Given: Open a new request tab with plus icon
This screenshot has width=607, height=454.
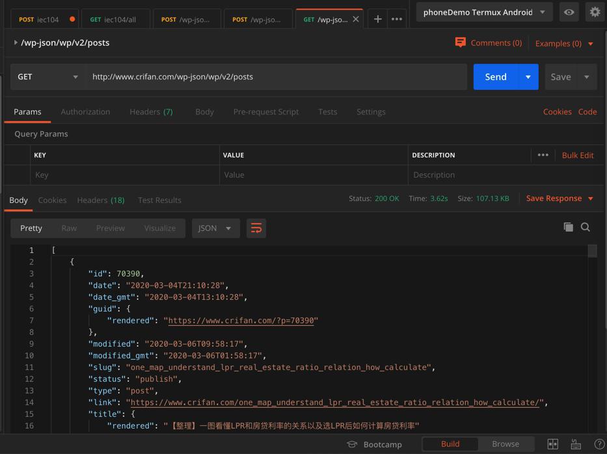Looking at the screenshot, I should 377,19.
